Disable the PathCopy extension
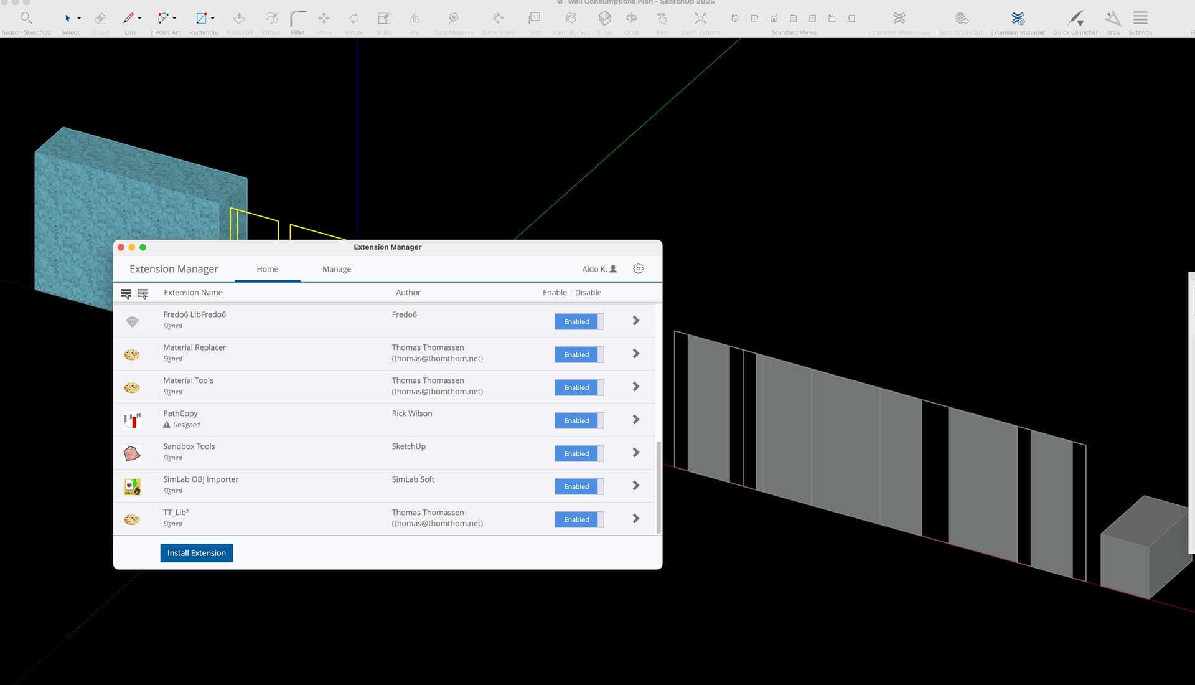Image resolution: width=1195 pixels, height=685 pixels. [579, 420]
